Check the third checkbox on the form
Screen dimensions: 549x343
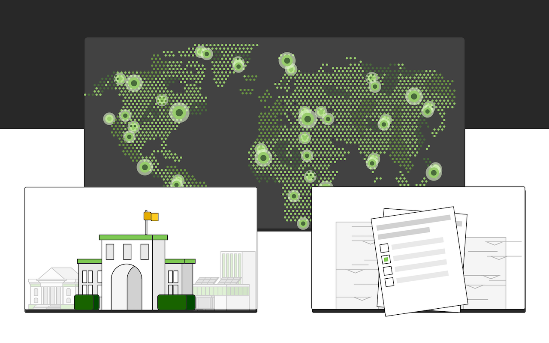[x=387, y=271]
